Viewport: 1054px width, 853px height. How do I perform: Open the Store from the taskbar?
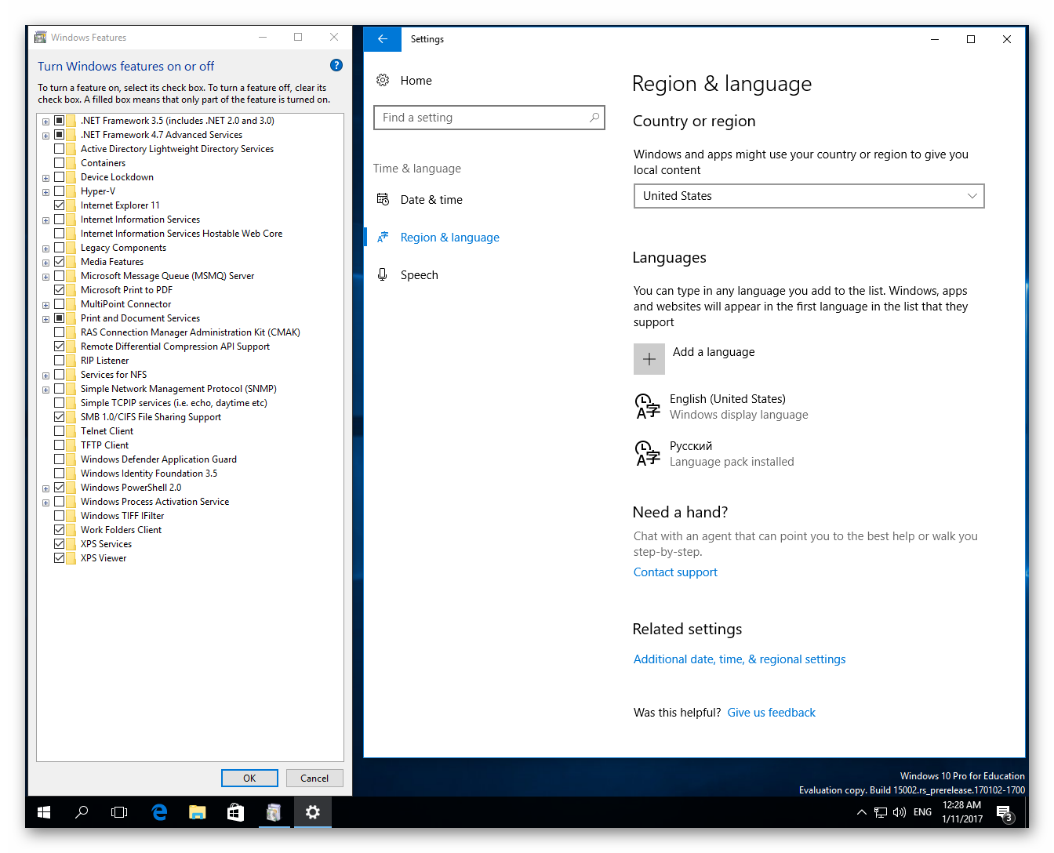coord(235,812)
